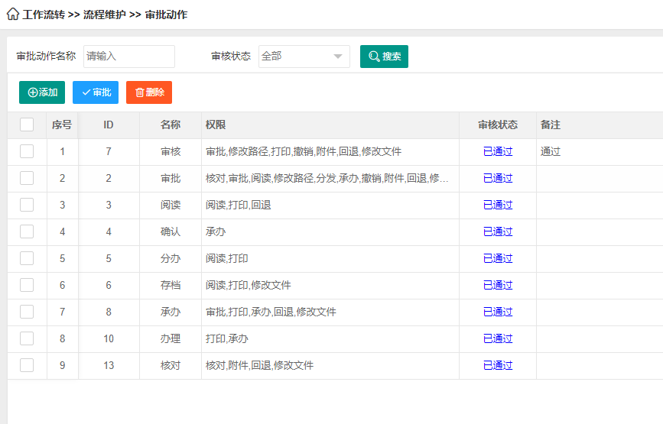Click 审批动作 in the breadcrumb

pyautogui.click(x=166, y=15)
